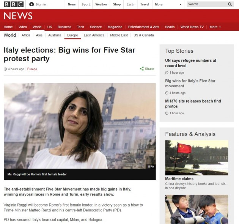
Task: Open the Weather link in top bar
Action: [101, 5]
